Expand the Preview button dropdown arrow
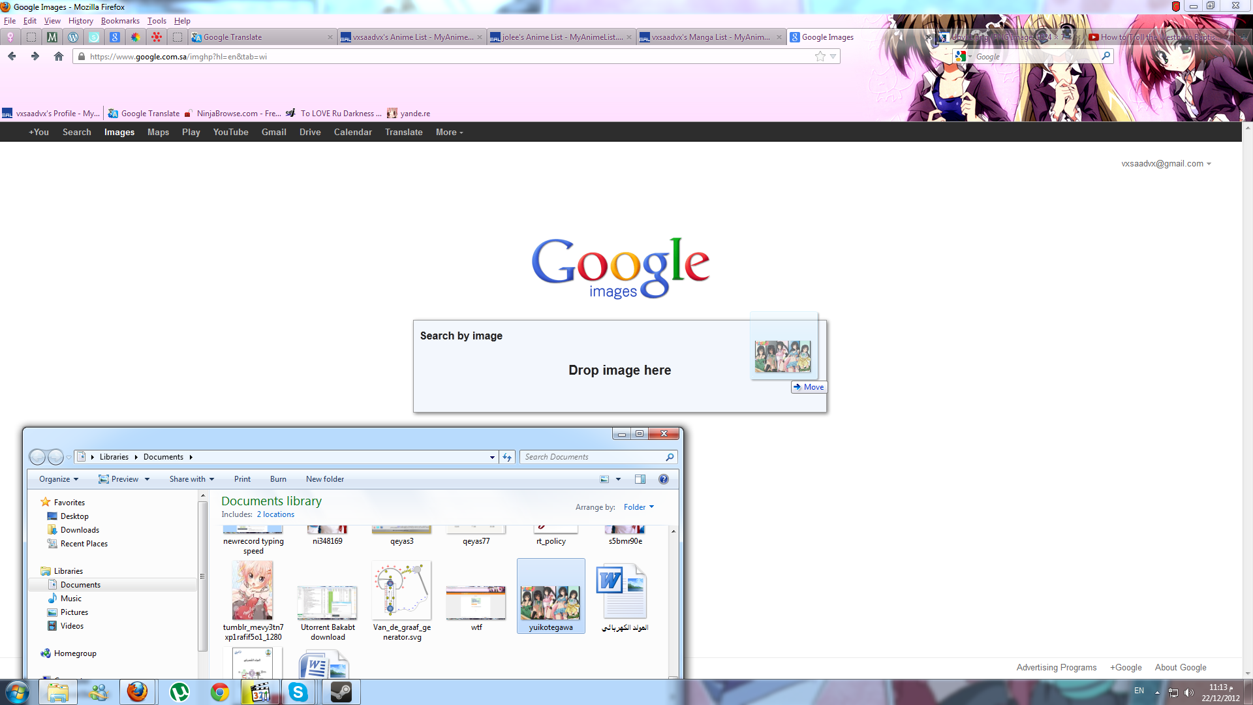The width and height of the screenshot is (1253, 705). tap(147, 479)
